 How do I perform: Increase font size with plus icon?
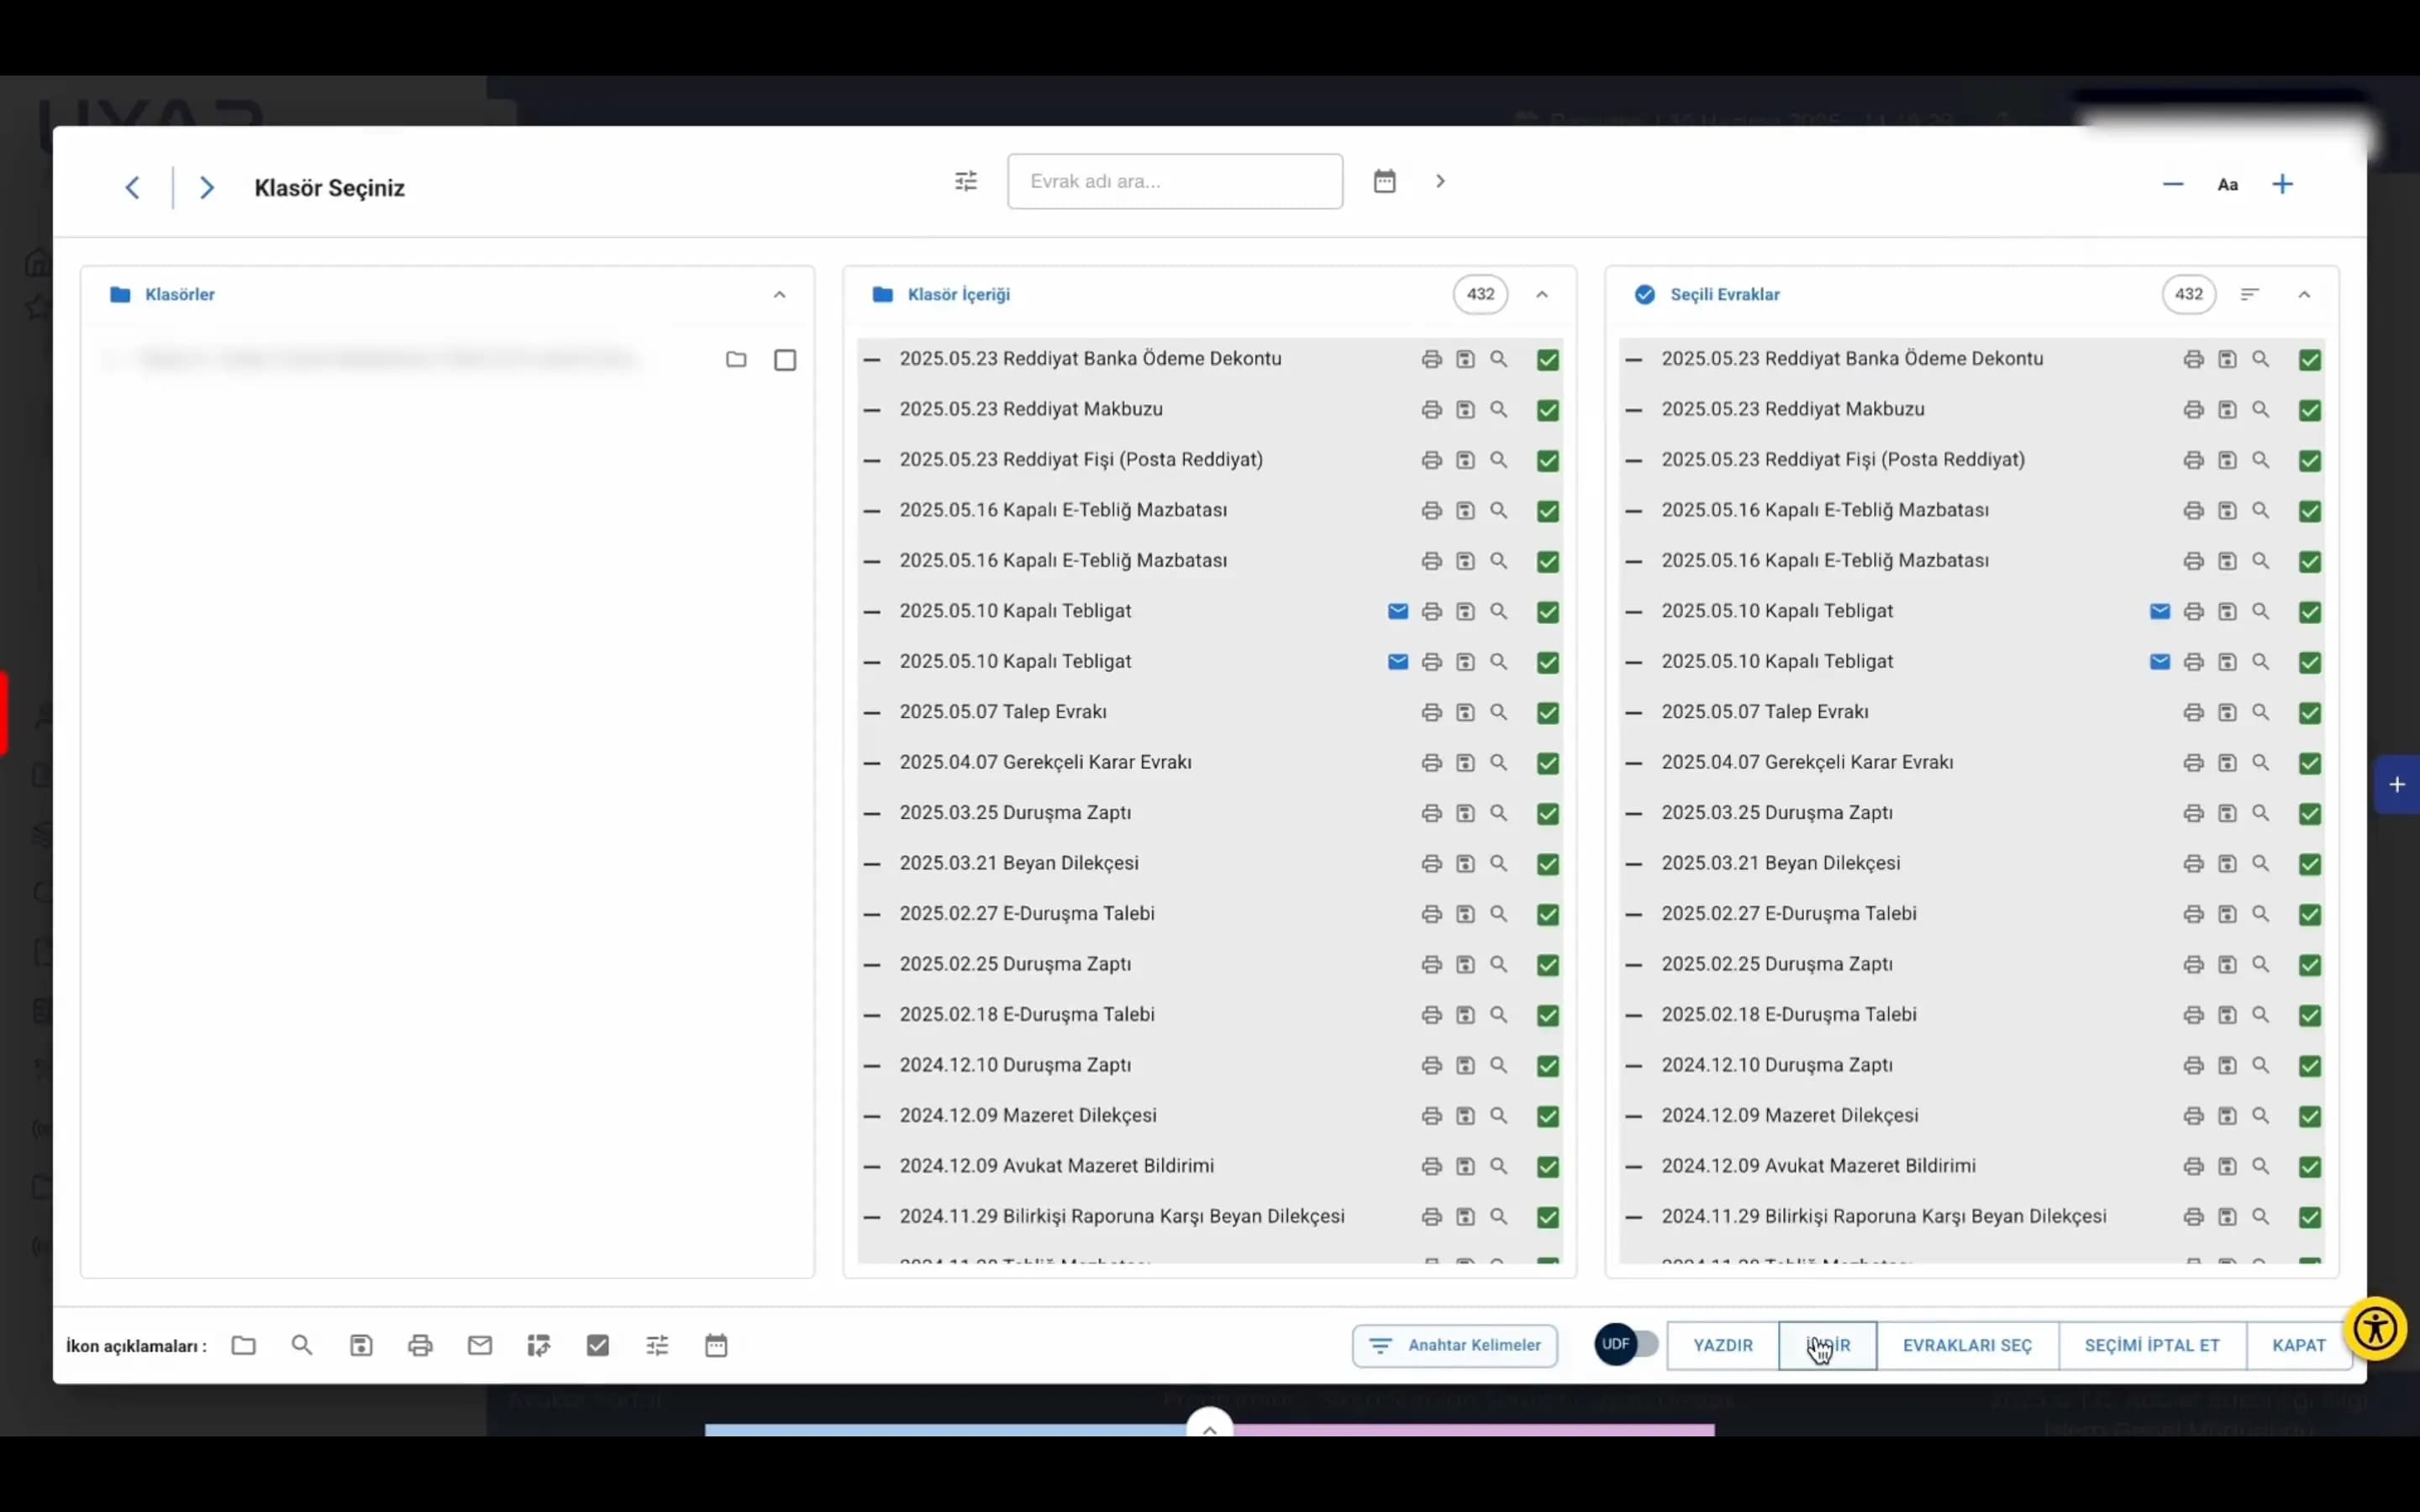[x=2283, y=184]
